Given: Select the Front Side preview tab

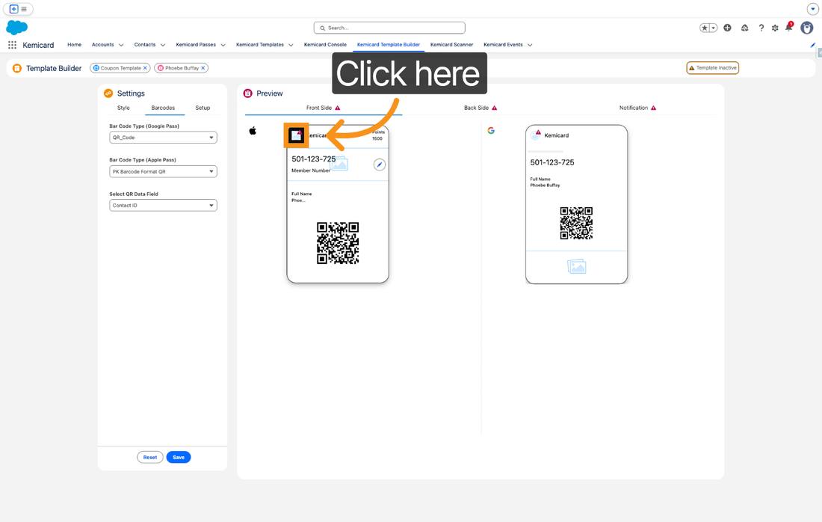Looking at the screenshot, I should 324,108.
